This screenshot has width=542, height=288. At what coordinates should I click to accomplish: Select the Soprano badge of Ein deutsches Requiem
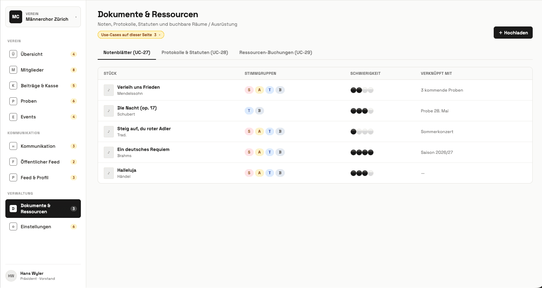249,152
